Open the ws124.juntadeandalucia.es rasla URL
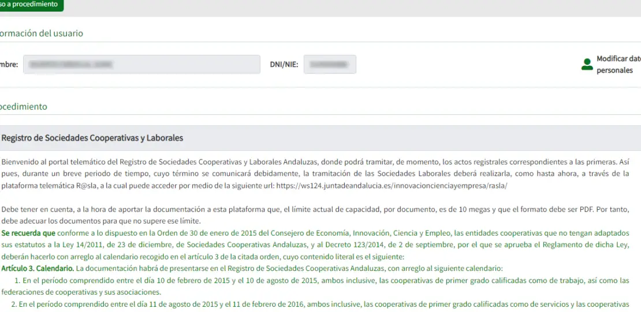 (392, 185)
